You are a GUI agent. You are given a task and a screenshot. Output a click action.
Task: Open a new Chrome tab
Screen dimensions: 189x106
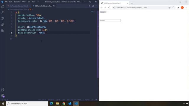132,3
